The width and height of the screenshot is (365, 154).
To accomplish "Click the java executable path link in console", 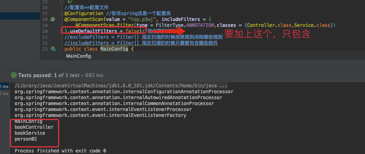I will point(121,85).
